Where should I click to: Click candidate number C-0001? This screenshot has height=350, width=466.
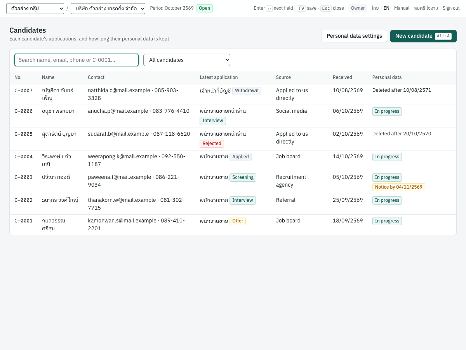24,220
